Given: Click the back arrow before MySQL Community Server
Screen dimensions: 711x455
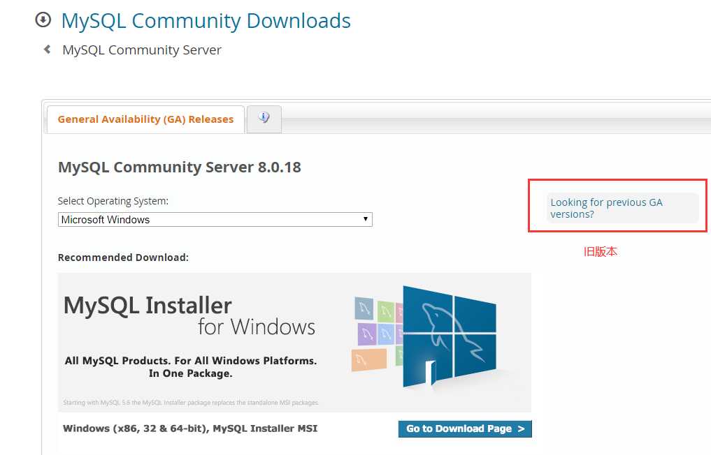Looking at the screenshot, I should [47, 50].
